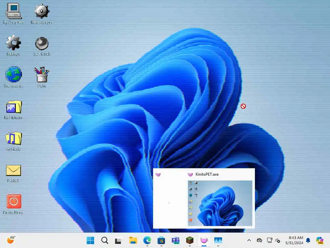Viewport: 330px width, 248px height.
Task: Open the My Music folder
Action: [14, 141]
